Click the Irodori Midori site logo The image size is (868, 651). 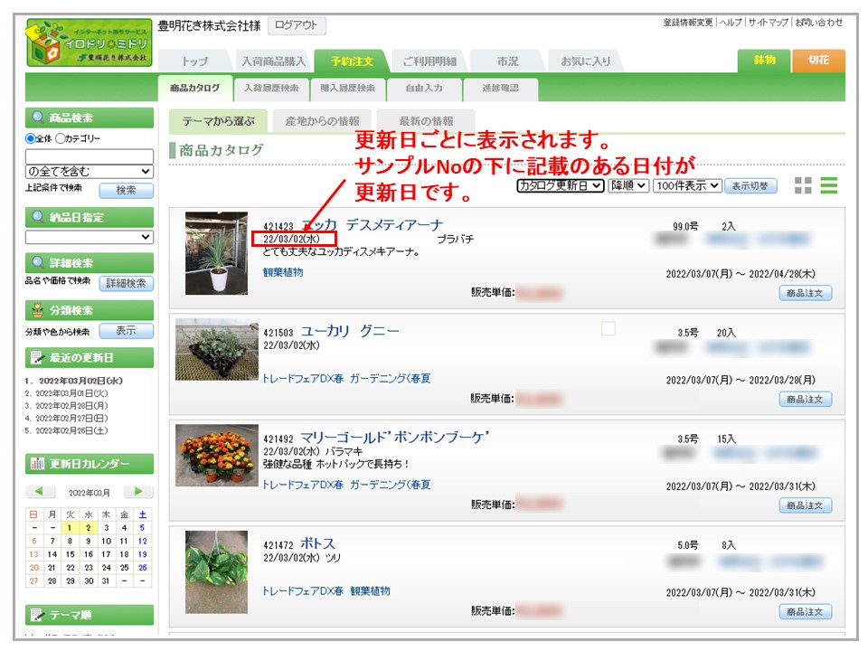[x=90, y=43]
